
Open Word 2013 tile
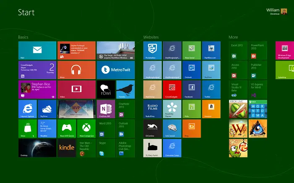pyautogui.click(x=106, y=129)
